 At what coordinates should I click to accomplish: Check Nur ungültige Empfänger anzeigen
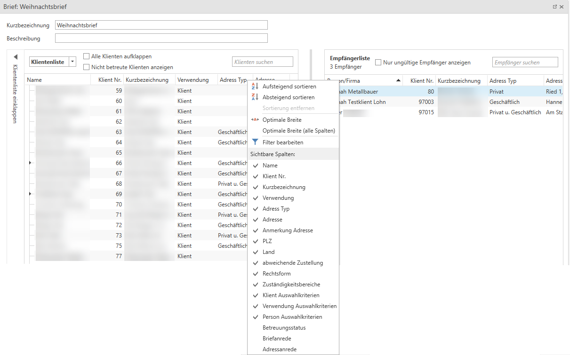(378, 63)
